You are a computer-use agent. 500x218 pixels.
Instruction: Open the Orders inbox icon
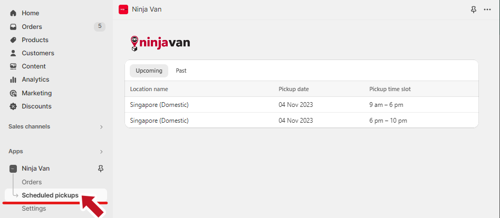14,27
